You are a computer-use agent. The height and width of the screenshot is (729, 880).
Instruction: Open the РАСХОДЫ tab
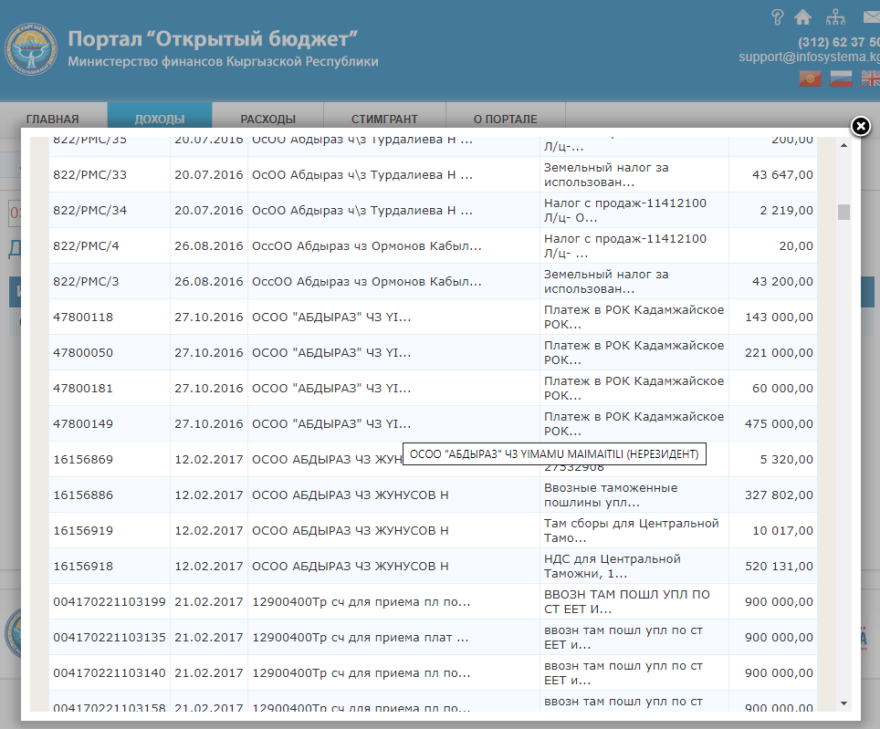(x=267, y=119)
